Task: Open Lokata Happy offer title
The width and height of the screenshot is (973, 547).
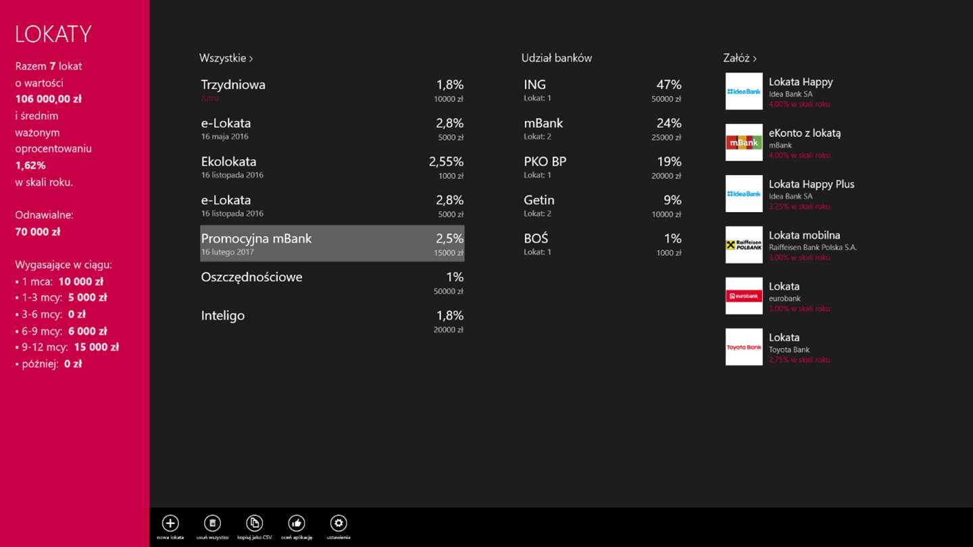Action: (x=801, y=82)
